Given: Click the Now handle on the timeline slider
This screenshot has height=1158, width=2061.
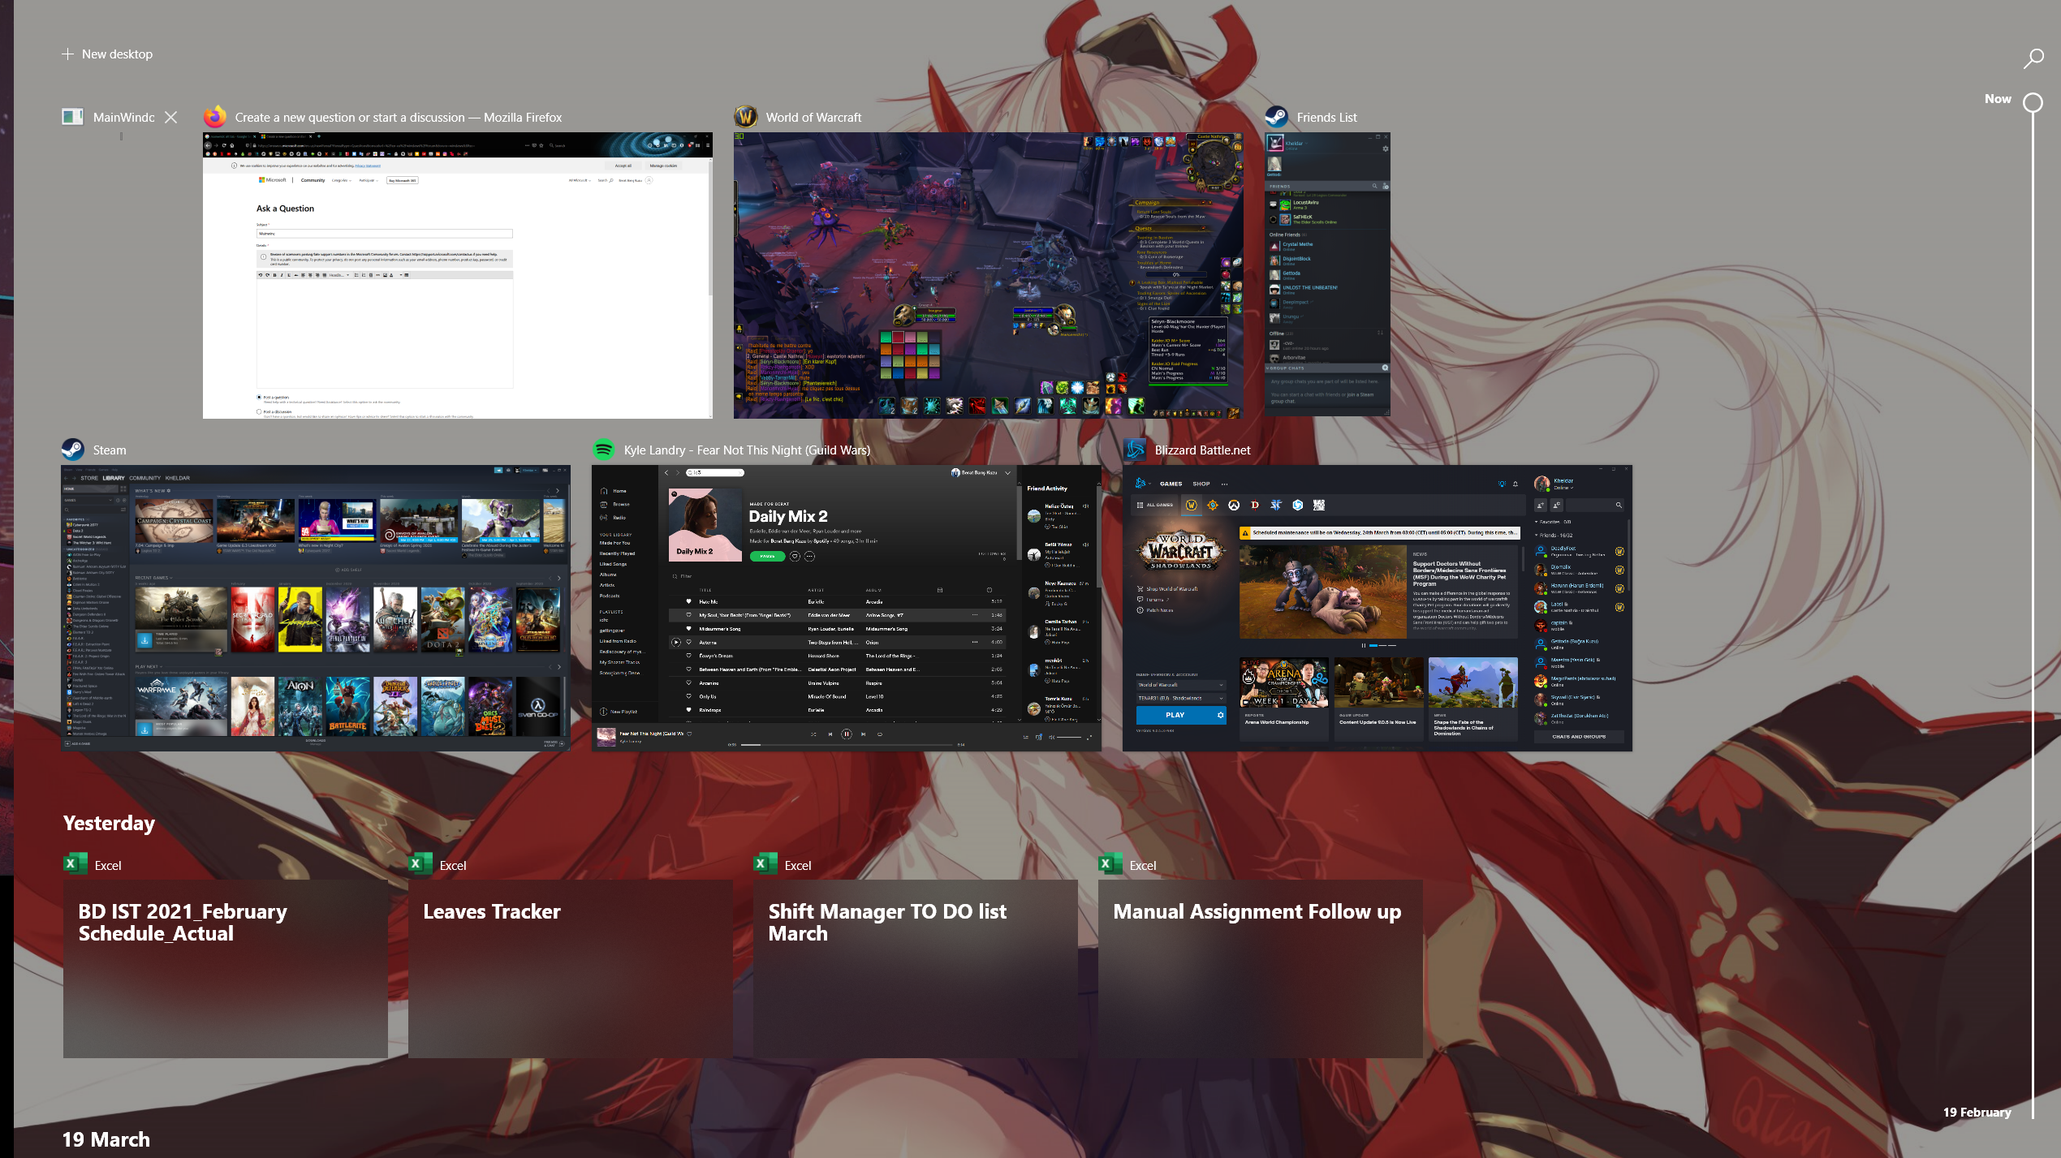Looking at the screenshot, I should 2033,103.
